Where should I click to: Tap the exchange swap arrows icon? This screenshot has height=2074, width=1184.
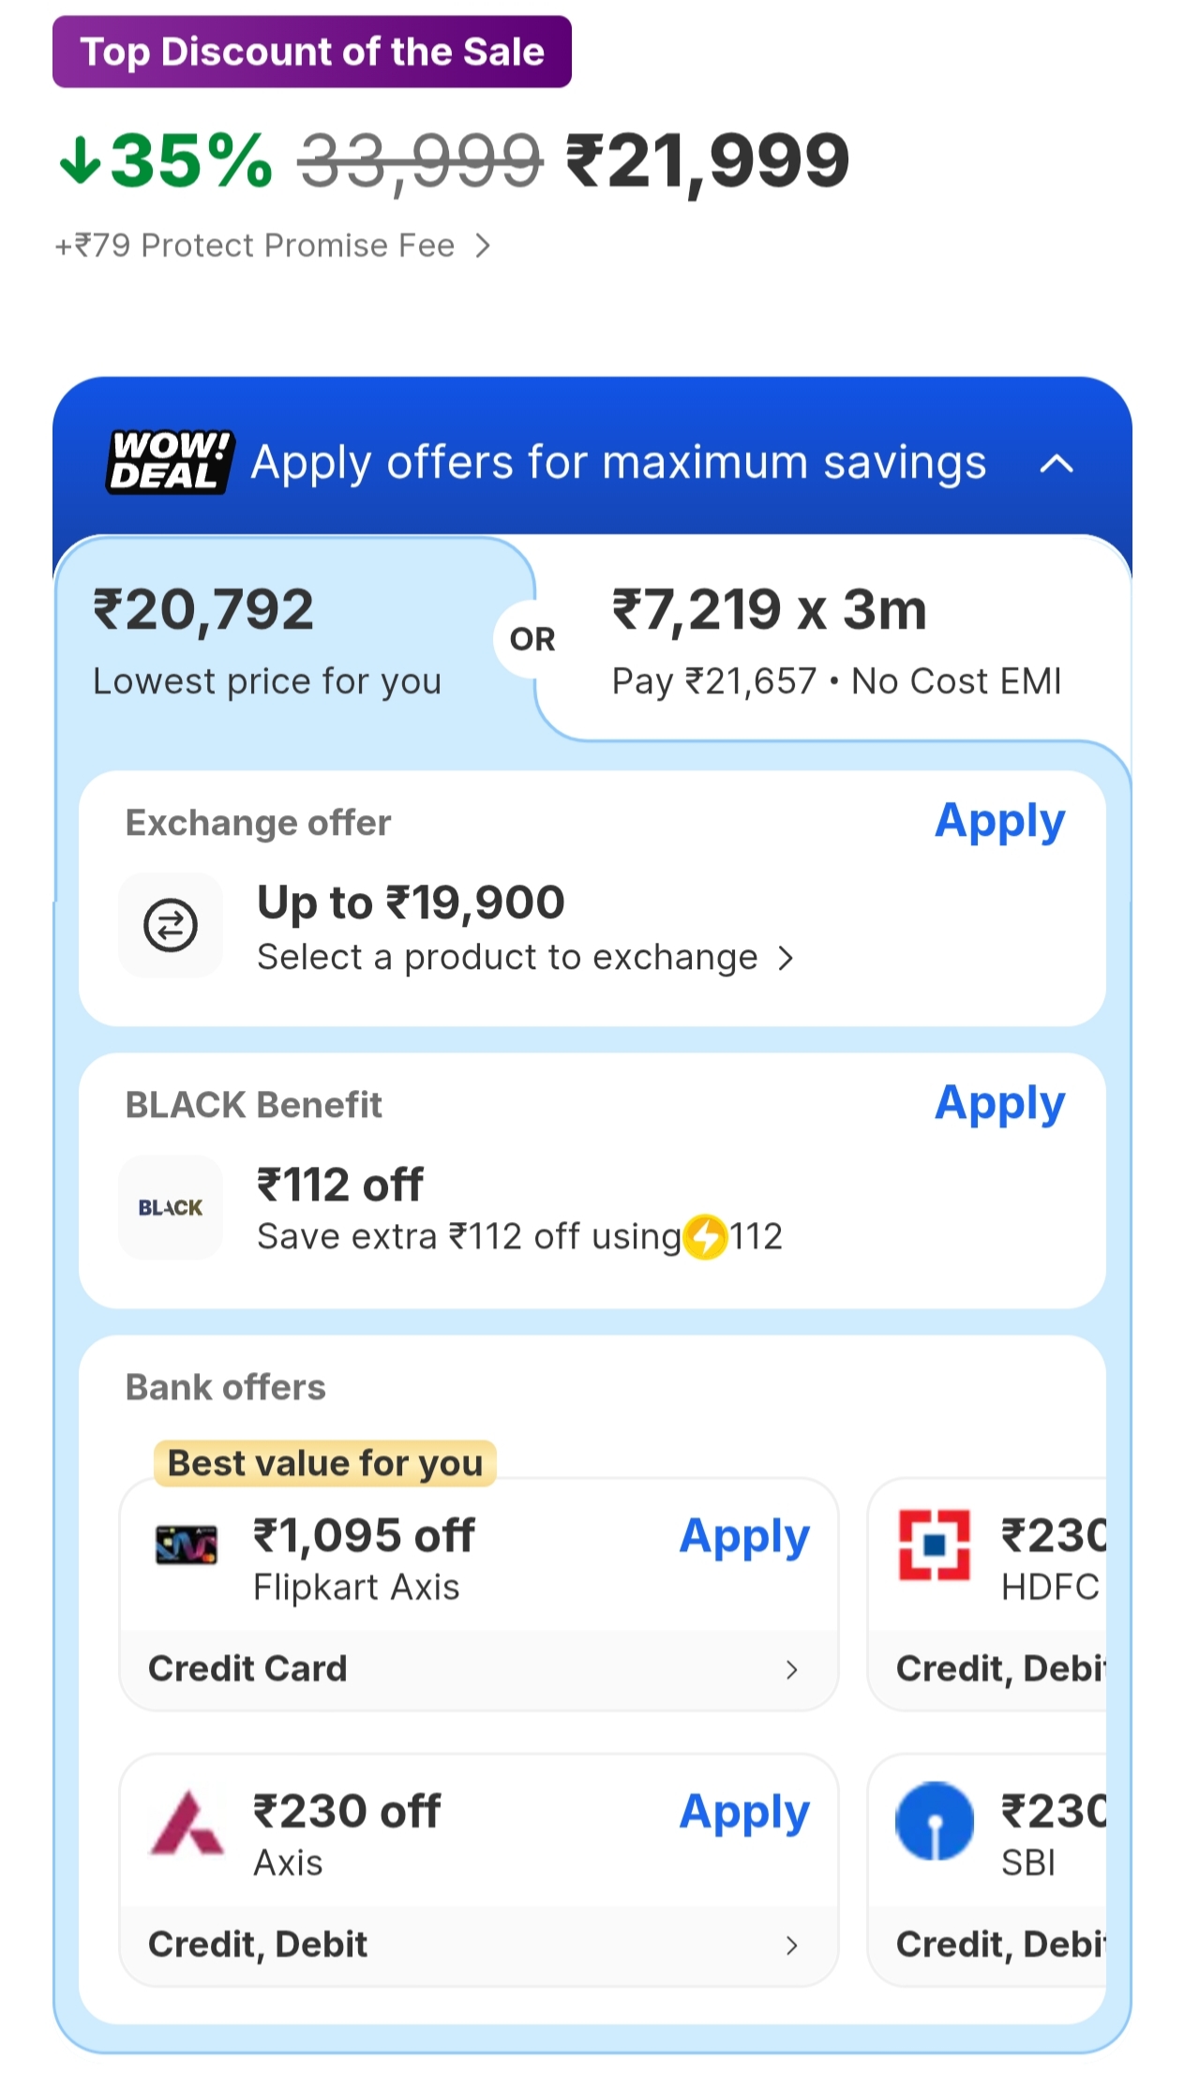(171, 925)
